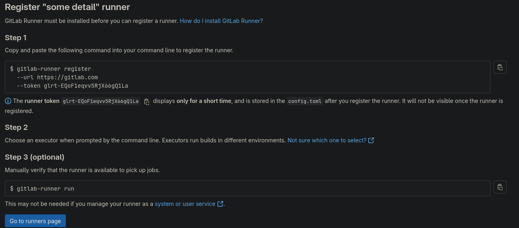The width and height of the screenshot is (519, 228).
Task: Click the inline glrt runner token text
Action: tap(101, 101)
